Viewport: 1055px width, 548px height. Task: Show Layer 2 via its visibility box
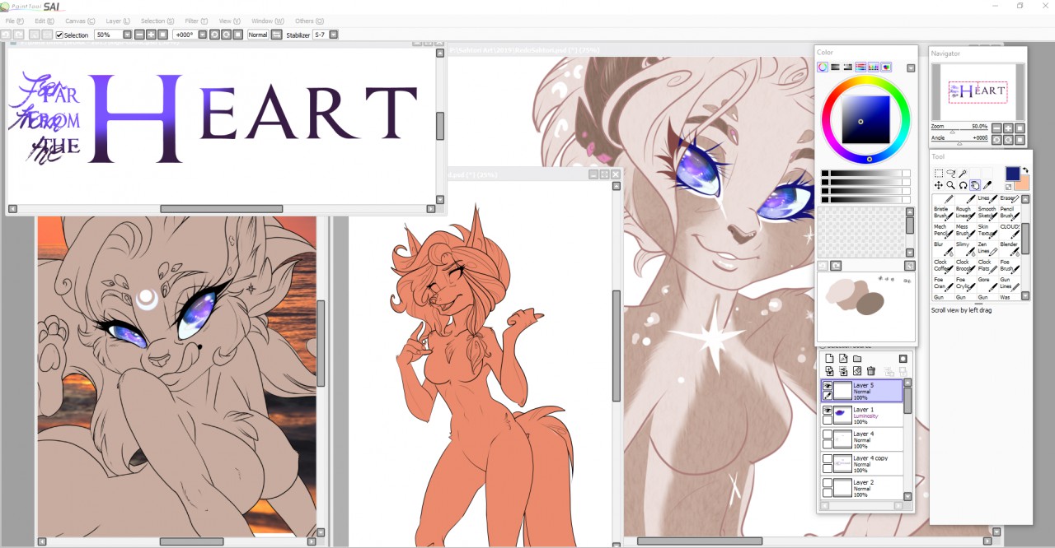pyautogui.click(x=828, y=482)
